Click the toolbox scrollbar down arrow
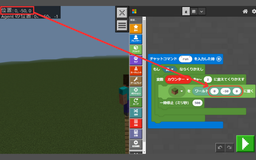The width and height of the screenshot is (256, 160). [144, 152]
